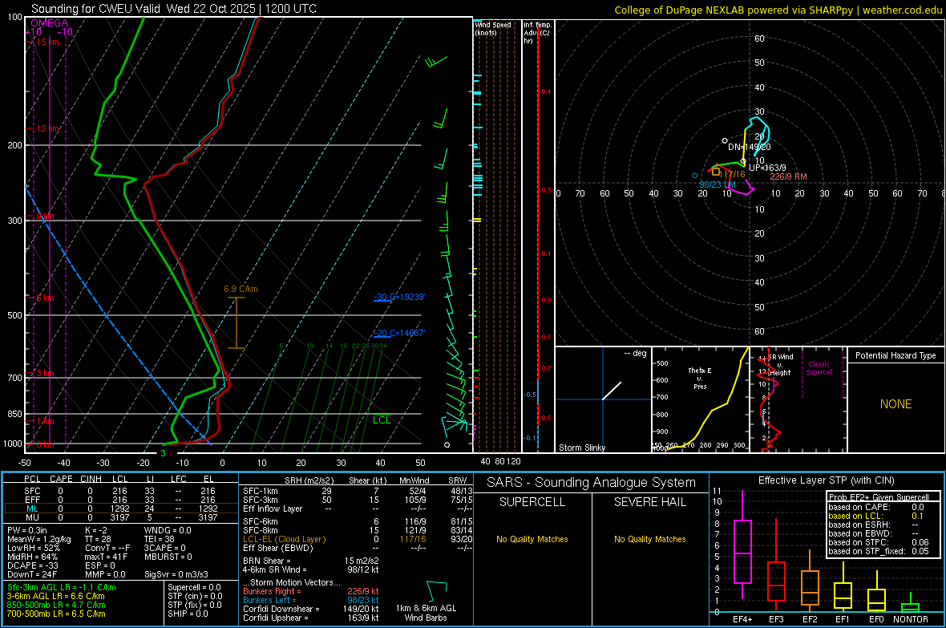Click the 1km & 6km AGL wind barbs icon

click(x=438, y=590)
